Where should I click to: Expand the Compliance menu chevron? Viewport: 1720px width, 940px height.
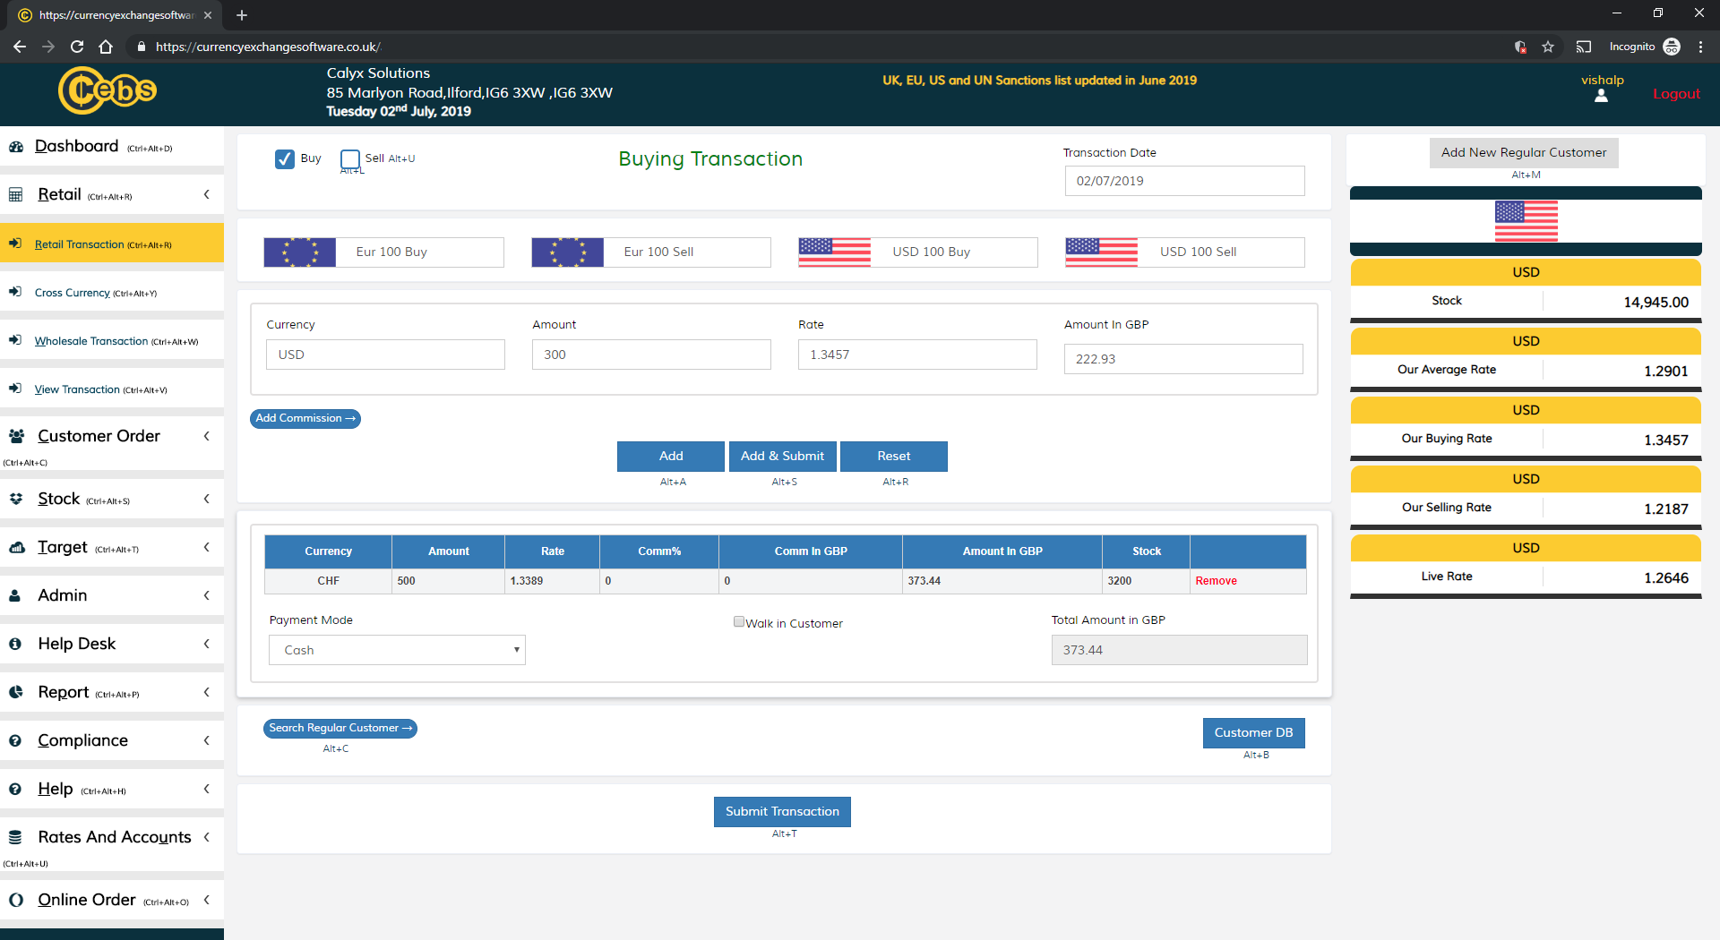(207, 740)
